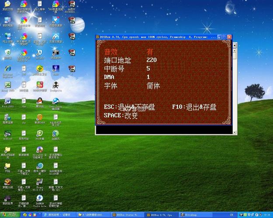Expand the quick launch overflow chevron

(x=40, y=214)
